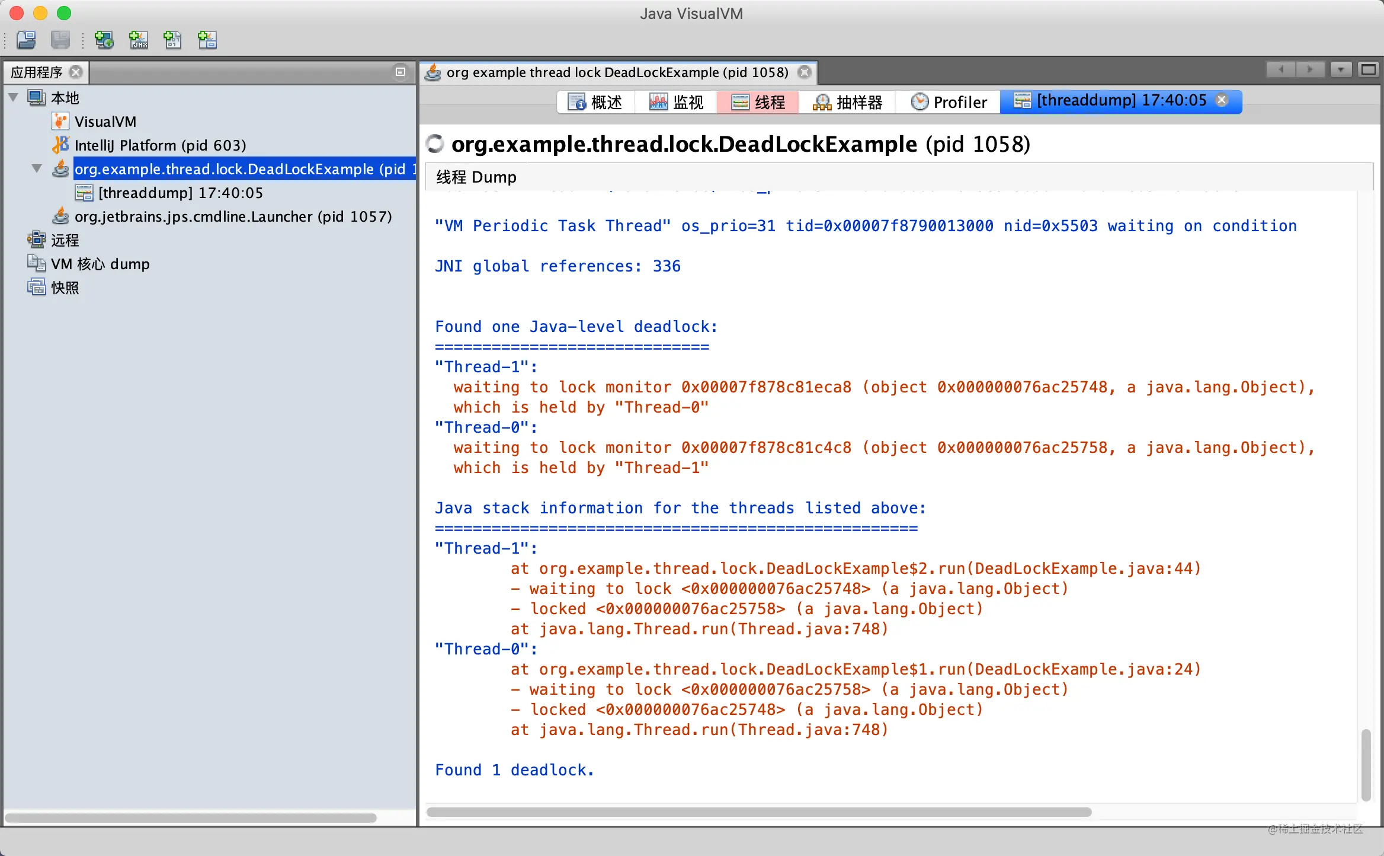
Task: Collapse the 本地 tree node
Action: tap(14, 98)
